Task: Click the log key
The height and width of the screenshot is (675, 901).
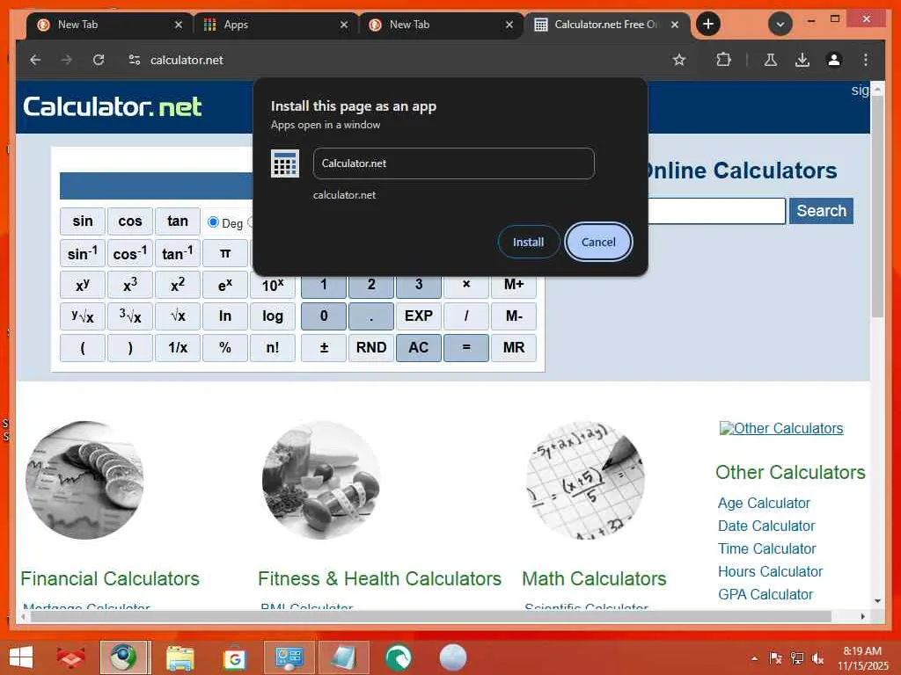Action: pyautogui.click(x=273, y=316)
